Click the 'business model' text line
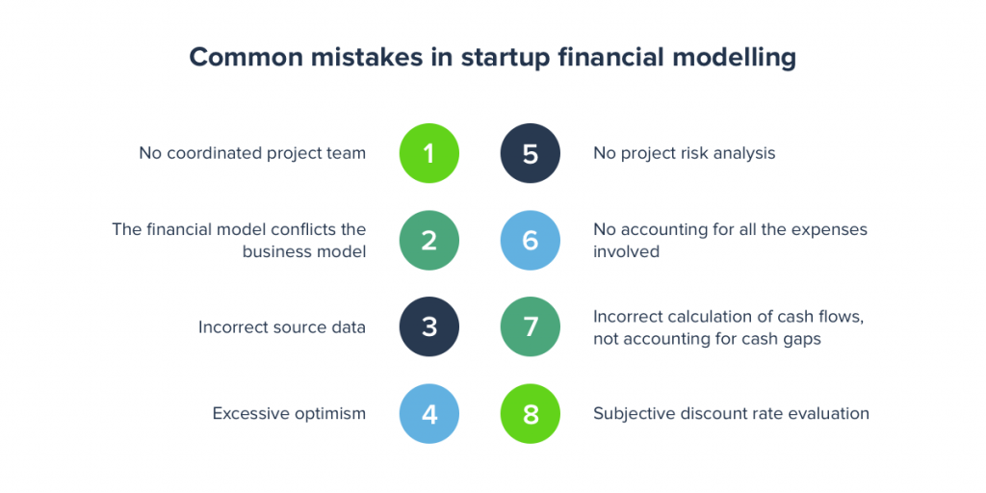The height and width of the screenshot is (493, 986). [x=304, y=251]
